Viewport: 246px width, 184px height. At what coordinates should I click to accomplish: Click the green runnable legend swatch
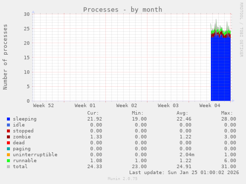(8, 161)
